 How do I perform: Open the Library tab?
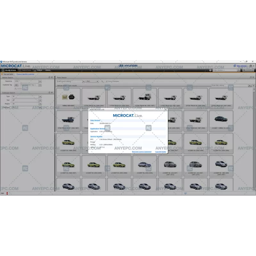point(48,70)
